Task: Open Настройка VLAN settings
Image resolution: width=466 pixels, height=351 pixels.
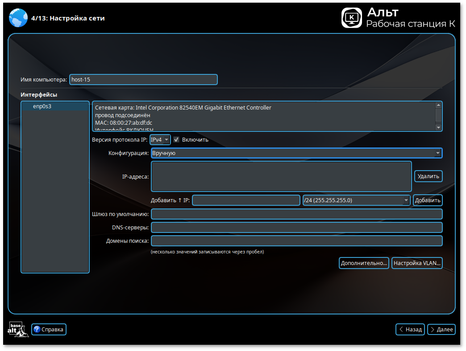Action: 417,263
